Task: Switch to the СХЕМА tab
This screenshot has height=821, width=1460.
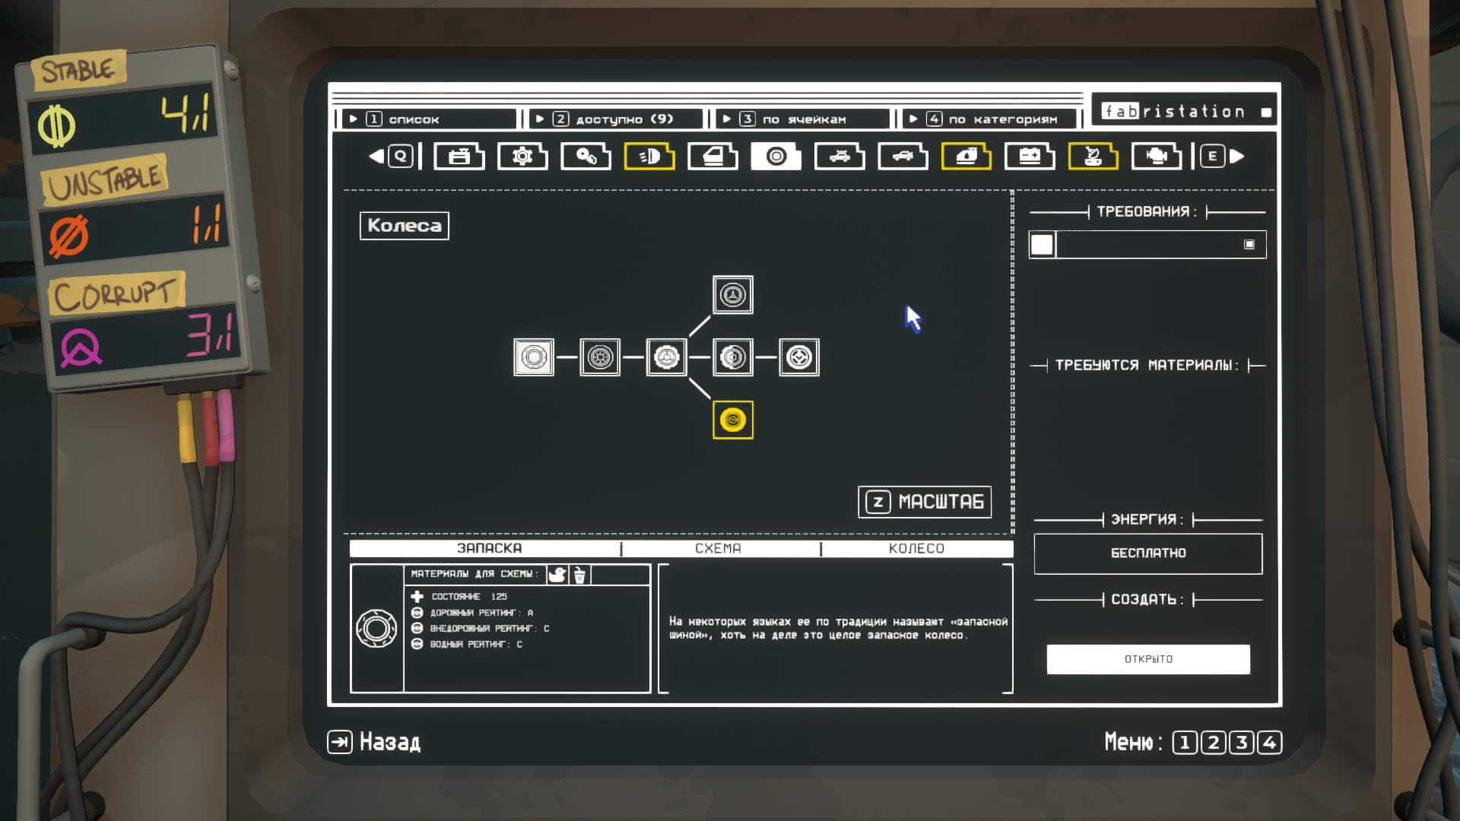Action: [x=718, y=548]
